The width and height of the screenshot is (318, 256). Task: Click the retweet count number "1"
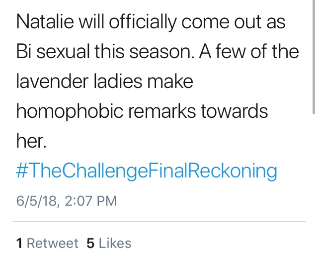[x=19, y=243]
